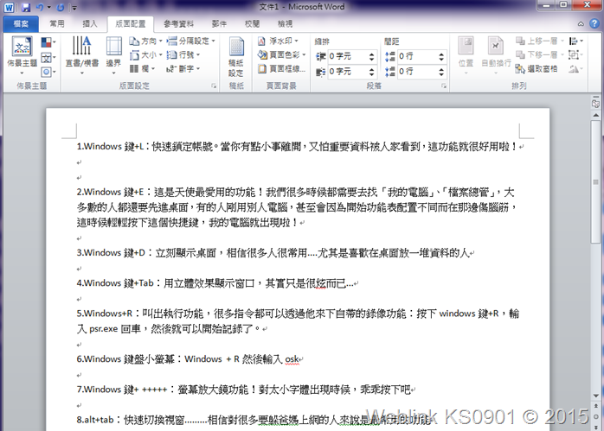Open the theme colors dropdown
This screenshot has height=431, width=604.
(x=48, y=42)
